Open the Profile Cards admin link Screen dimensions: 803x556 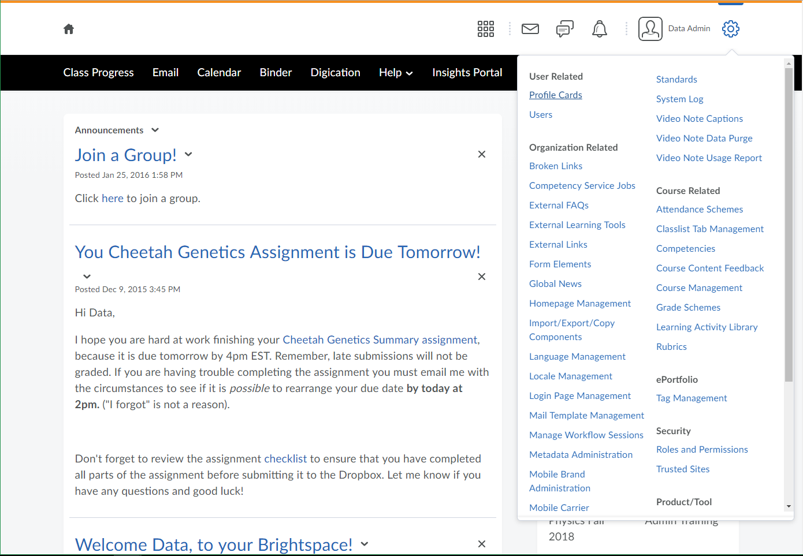click(x=555, y=95)
